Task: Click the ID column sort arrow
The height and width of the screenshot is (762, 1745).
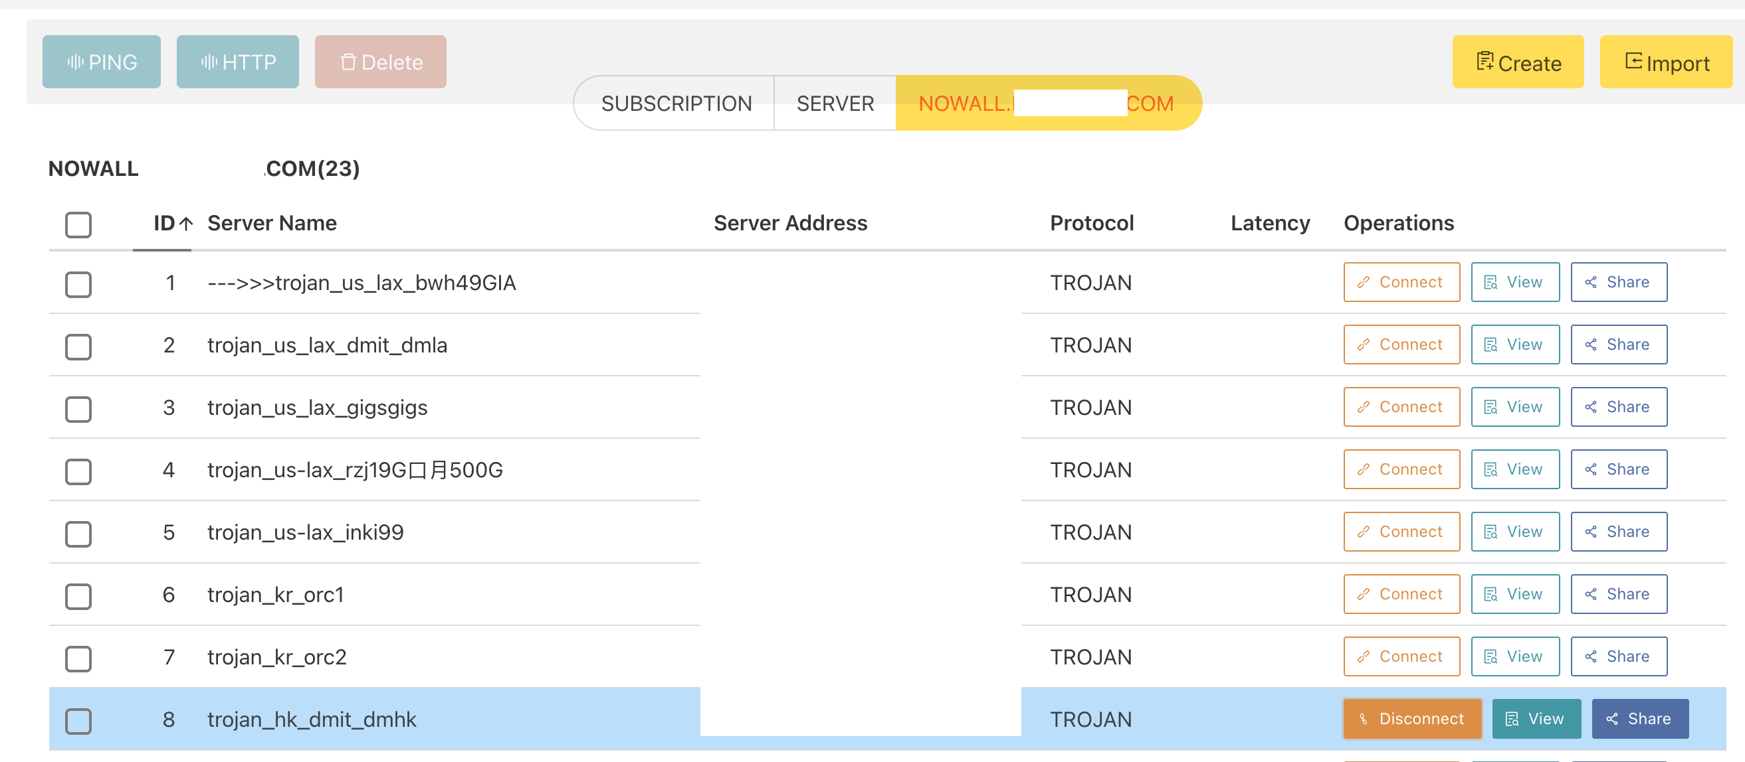Action: (x=187, y=222)
